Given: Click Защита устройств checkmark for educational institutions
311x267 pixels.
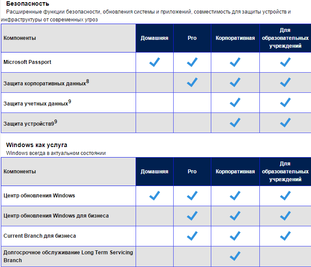Looking at the screenshot, I should [285, 122].
